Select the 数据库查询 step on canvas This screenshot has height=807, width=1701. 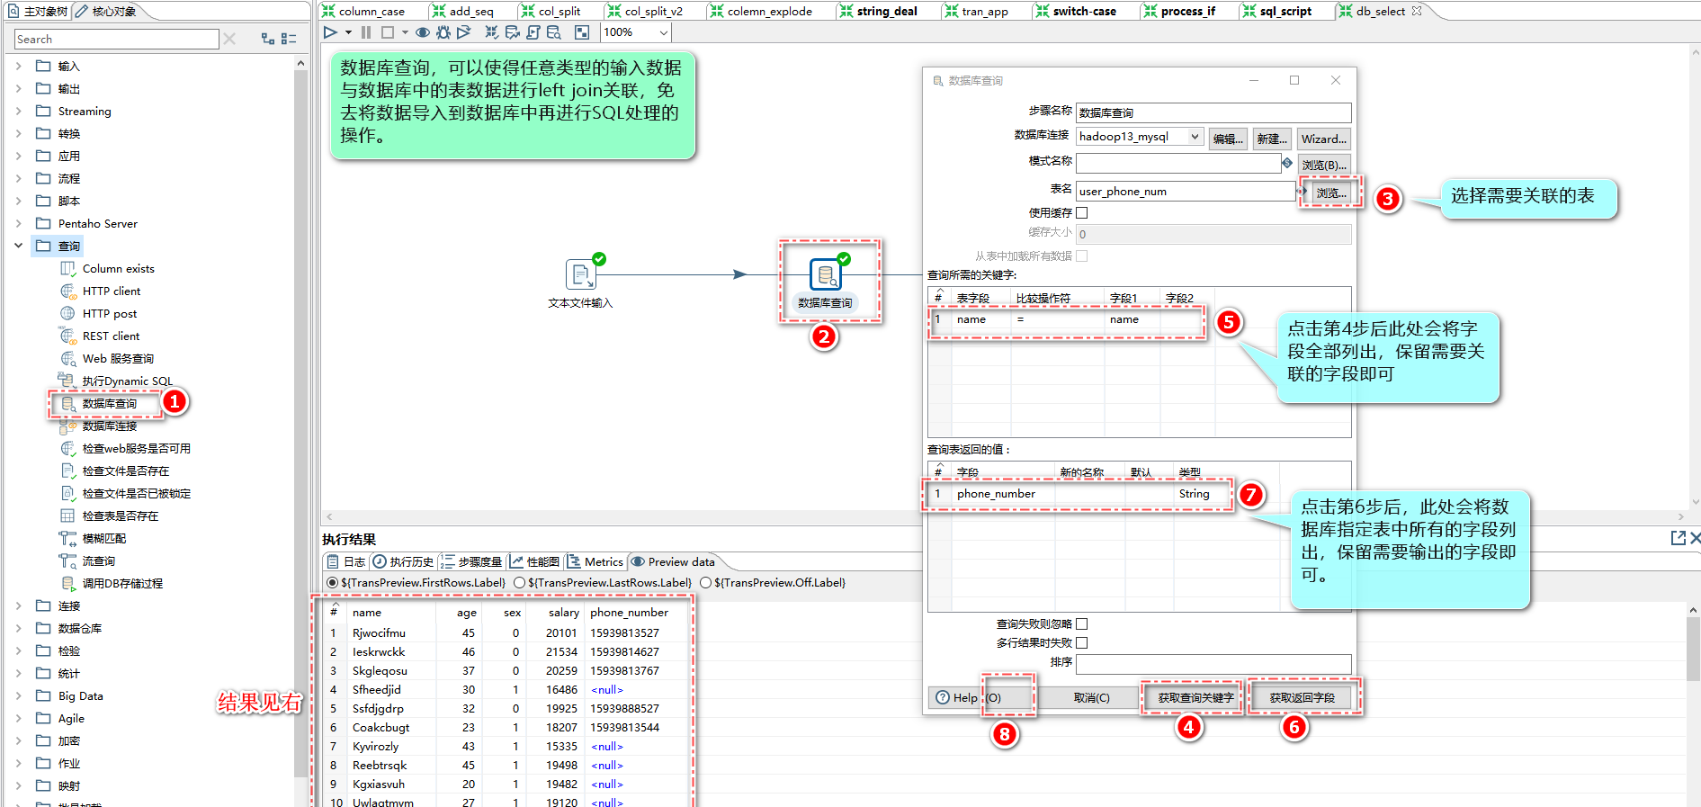[825, 273]
